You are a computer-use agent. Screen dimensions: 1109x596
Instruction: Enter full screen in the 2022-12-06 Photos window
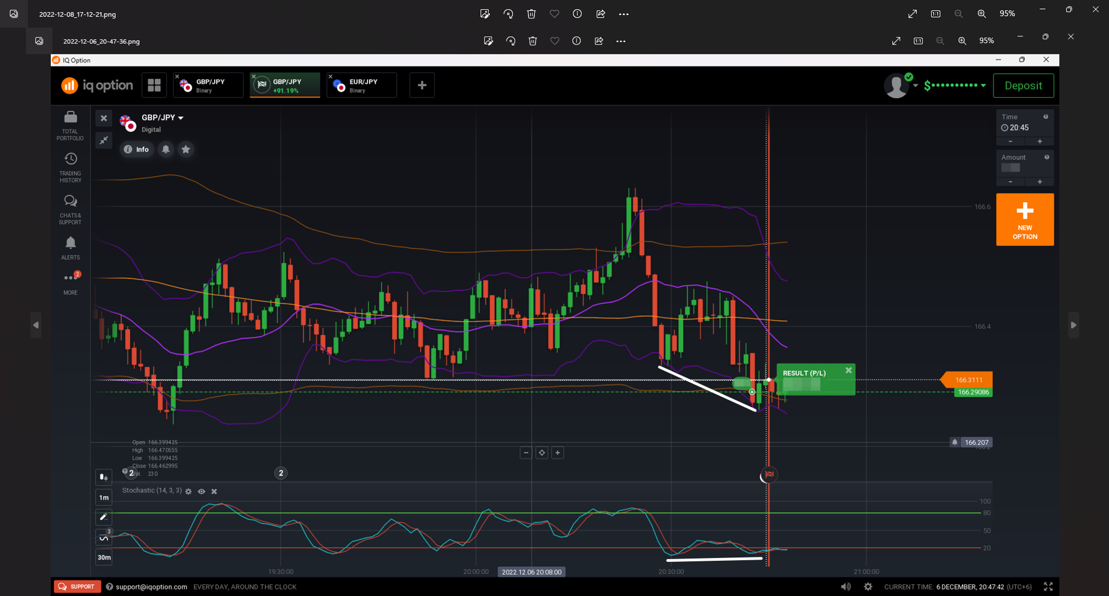pyautogui.click(x=896, y=41)
